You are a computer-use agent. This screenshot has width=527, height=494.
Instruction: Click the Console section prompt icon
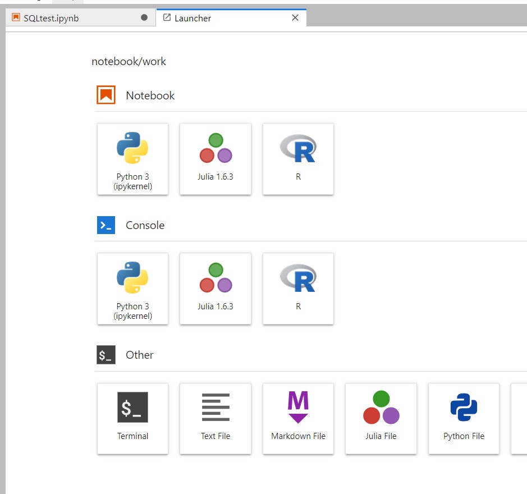pos(106,225)
